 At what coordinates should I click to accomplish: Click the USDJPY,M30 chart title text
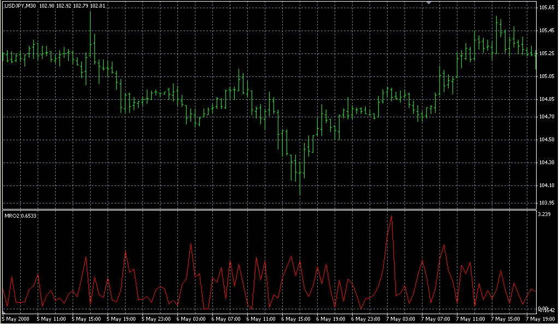click(x=20, y=5)
